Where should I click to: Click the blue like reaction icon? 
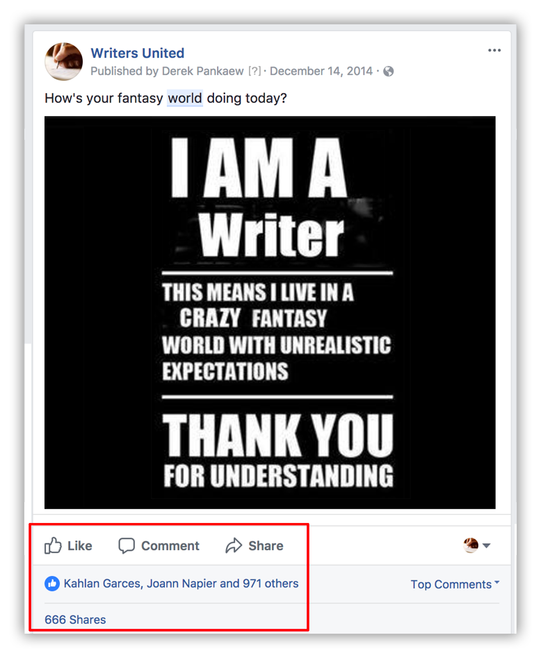point(52,584)
